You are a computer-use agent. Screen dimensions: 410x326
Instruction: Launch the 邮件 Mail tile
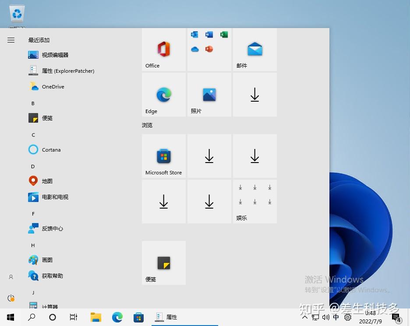(x=254, y=50)
